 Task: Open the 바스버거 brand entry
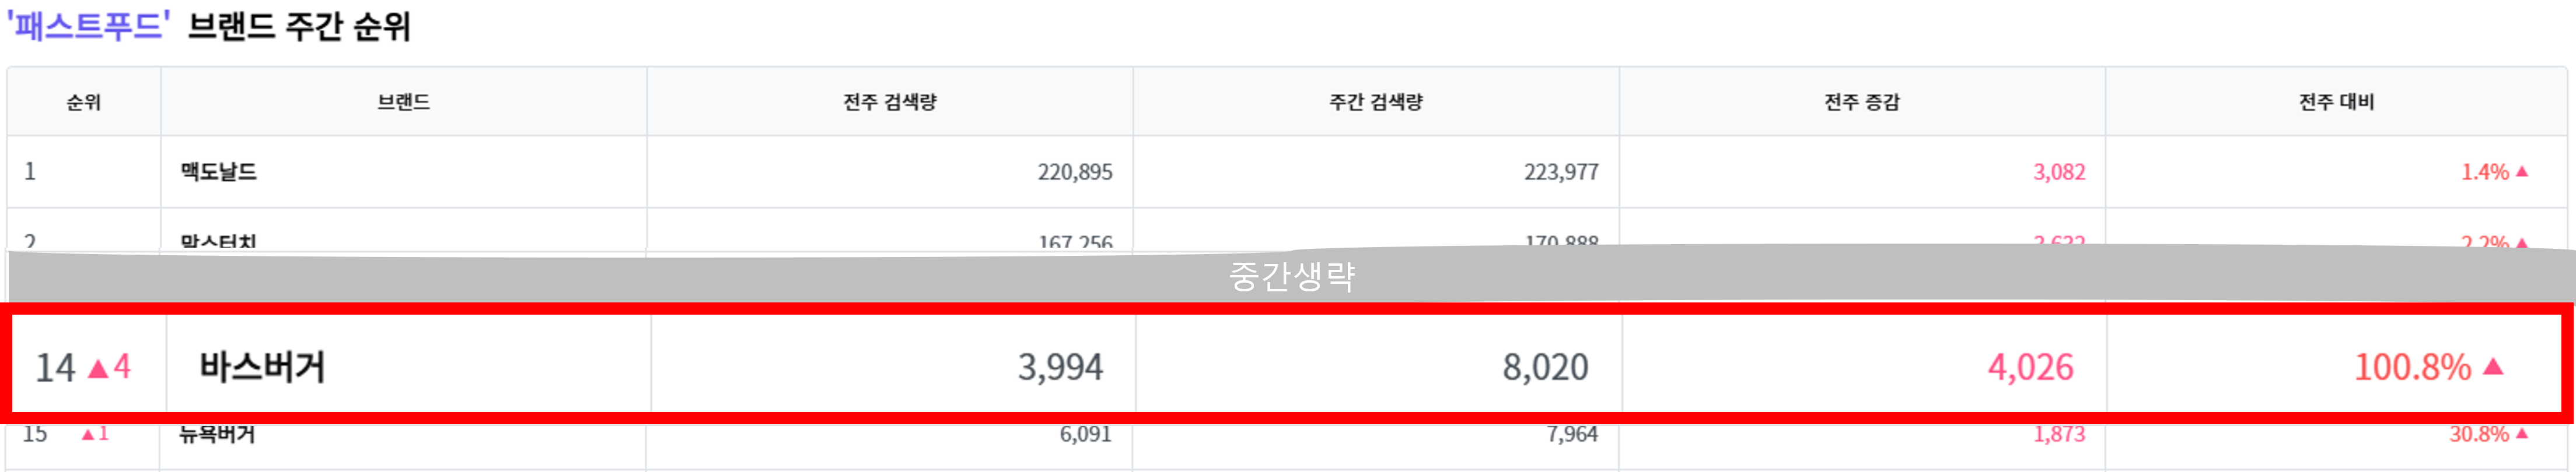[262, 367]
